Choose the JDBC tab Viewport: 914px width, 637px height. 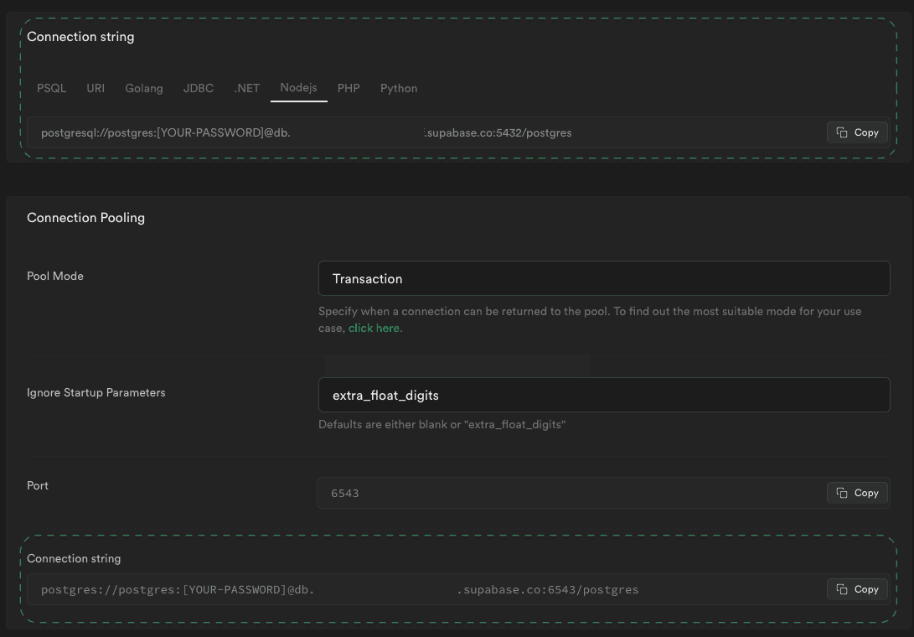coord(199,88)
